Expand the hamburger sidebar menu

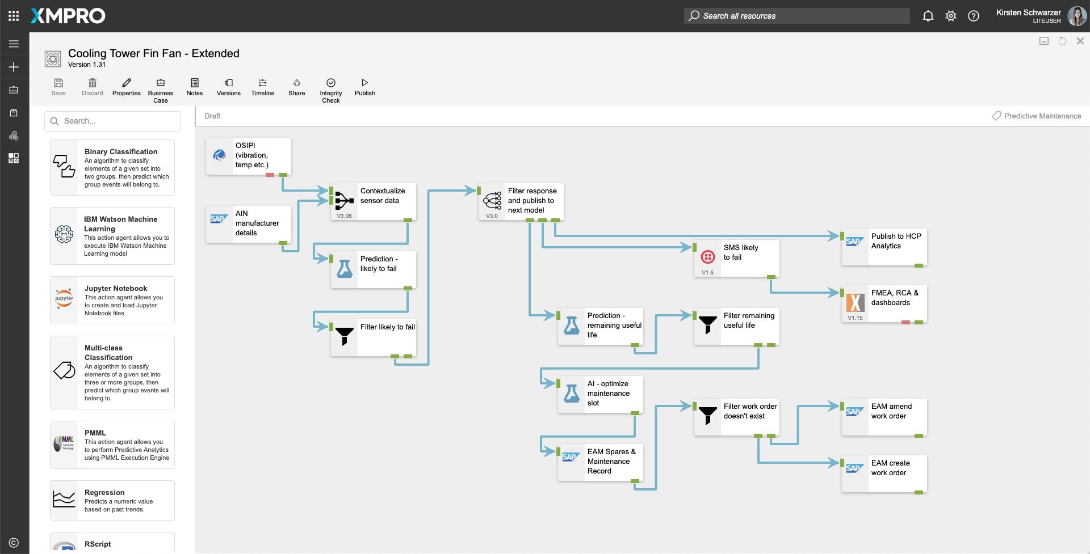point(14,44)
